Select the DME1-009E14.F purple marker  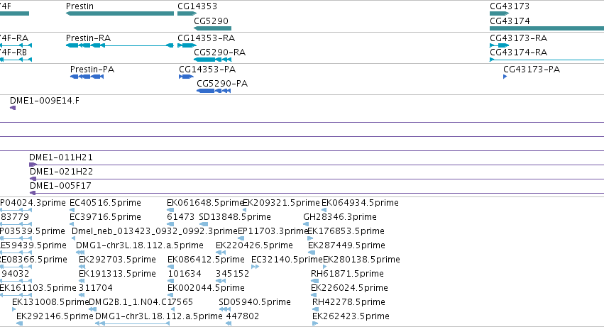[x=13, y=108]
